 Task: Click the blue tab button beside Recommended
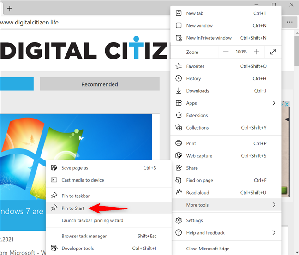(x=17, y=84)
